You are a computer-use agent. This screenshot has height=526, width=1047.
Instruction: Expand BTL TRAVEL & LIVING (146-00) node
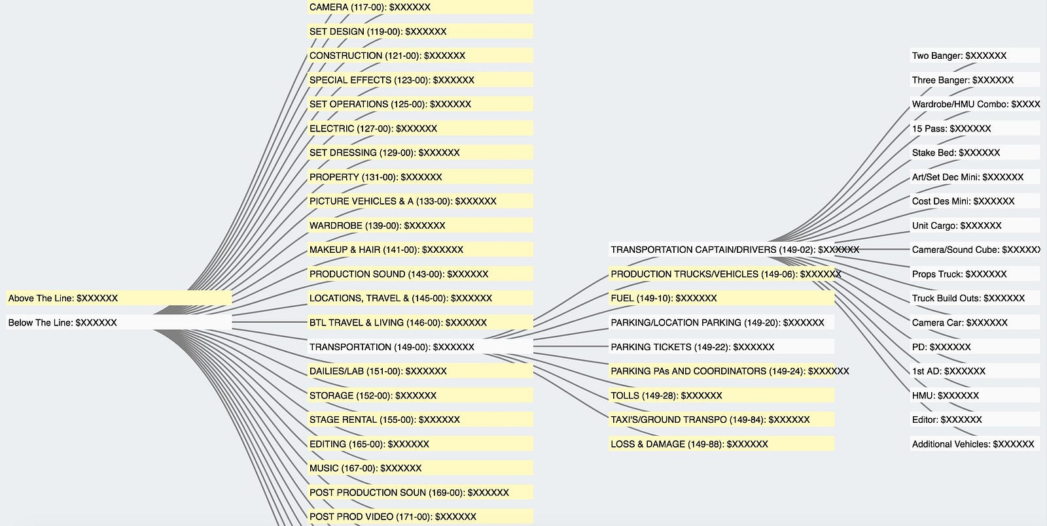tap(420, 322)
